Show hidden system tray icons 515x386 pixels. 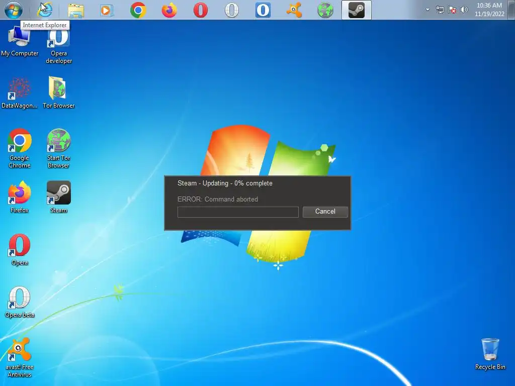[427, 10]
